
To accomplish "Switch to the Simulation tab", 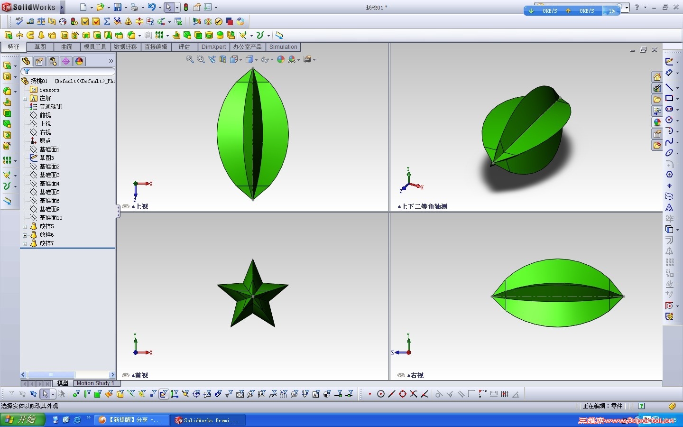I will (283, 47).
